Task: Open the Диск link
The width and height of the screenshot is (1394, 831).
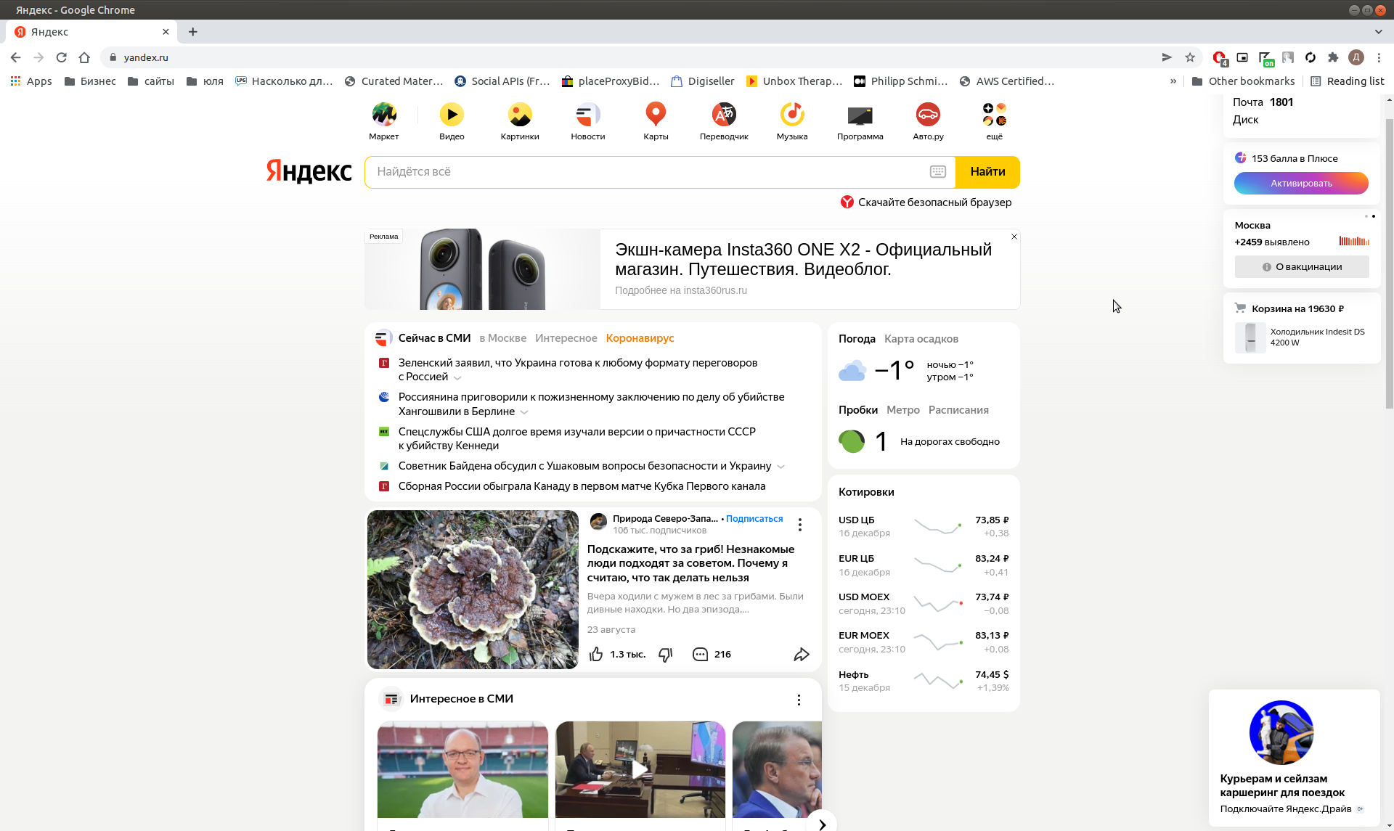Action: pyautogui.click(x=1246, y=120)
